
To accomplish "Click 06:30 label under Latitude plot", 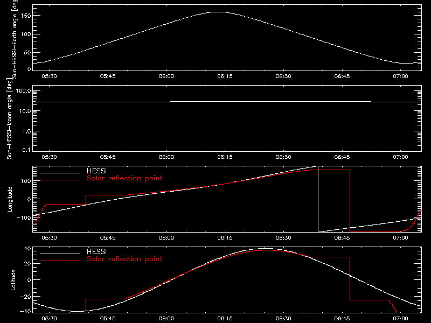I will pyautogui.click(x=283, y=319).
